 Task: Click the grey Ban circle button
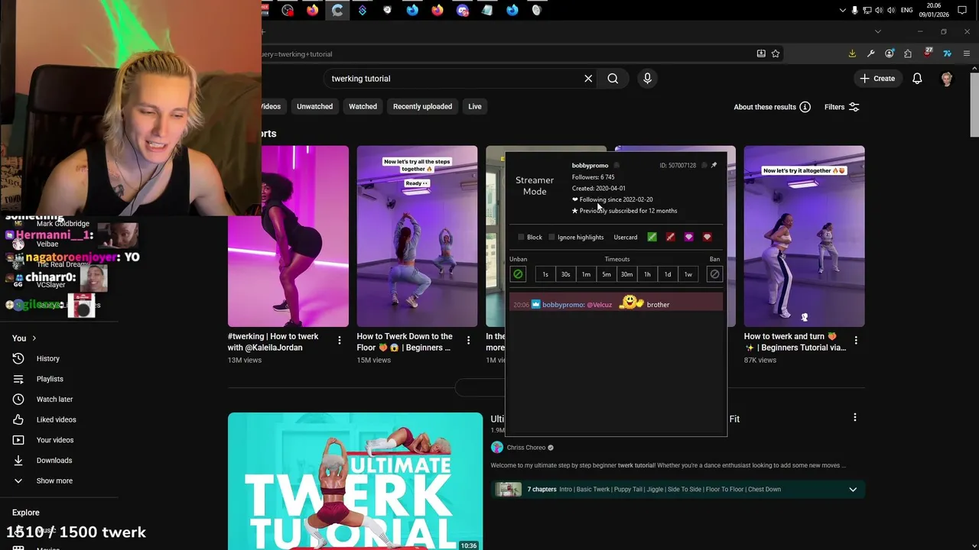[x=714, y=274]
